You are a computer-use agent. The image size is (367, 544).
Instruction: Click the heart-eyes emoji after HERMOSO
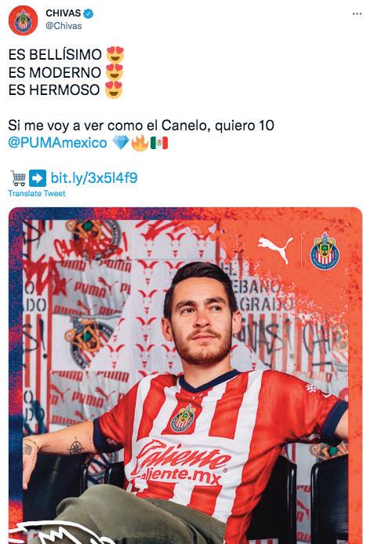pos(114,89)
